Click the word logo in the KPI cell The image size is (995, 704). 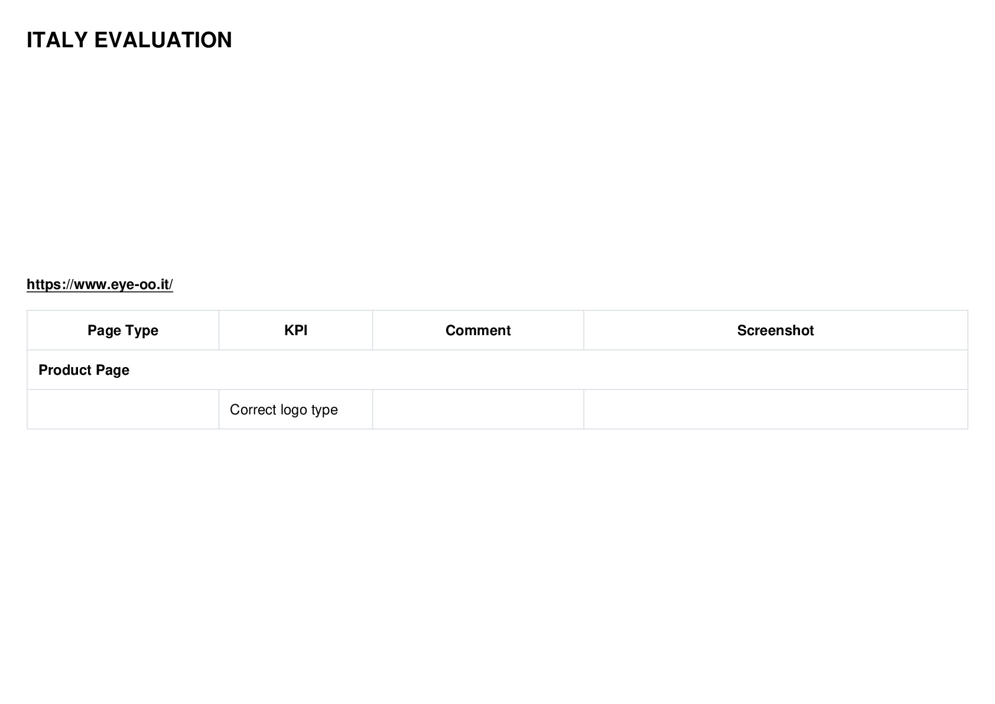[294, 410]
